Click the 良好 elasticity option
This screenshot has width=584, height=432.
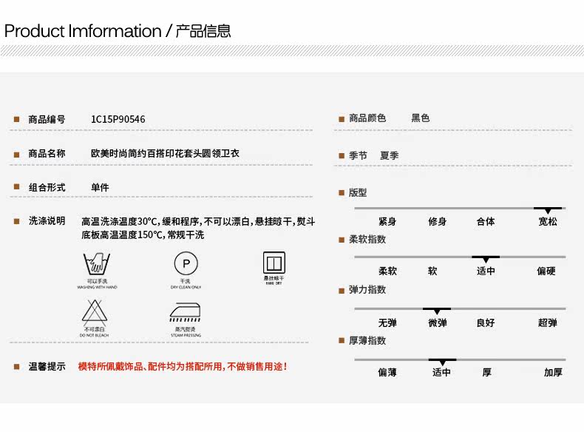[486, 323]
